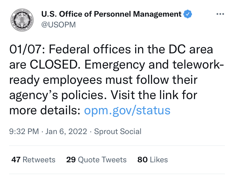View the 47 Retweets list
This screenshot has height=175, width=234.
[33, 160]
